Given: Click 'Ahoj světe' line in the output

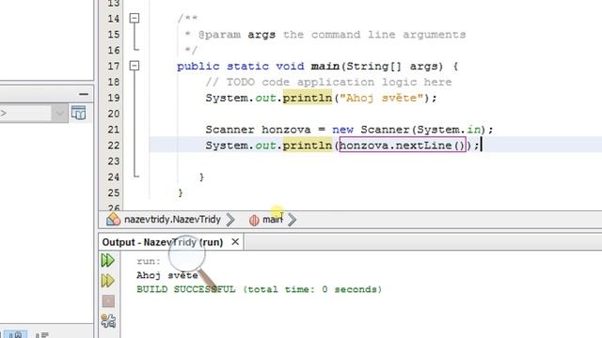Looking at the screenshot, I should (167, 275).
